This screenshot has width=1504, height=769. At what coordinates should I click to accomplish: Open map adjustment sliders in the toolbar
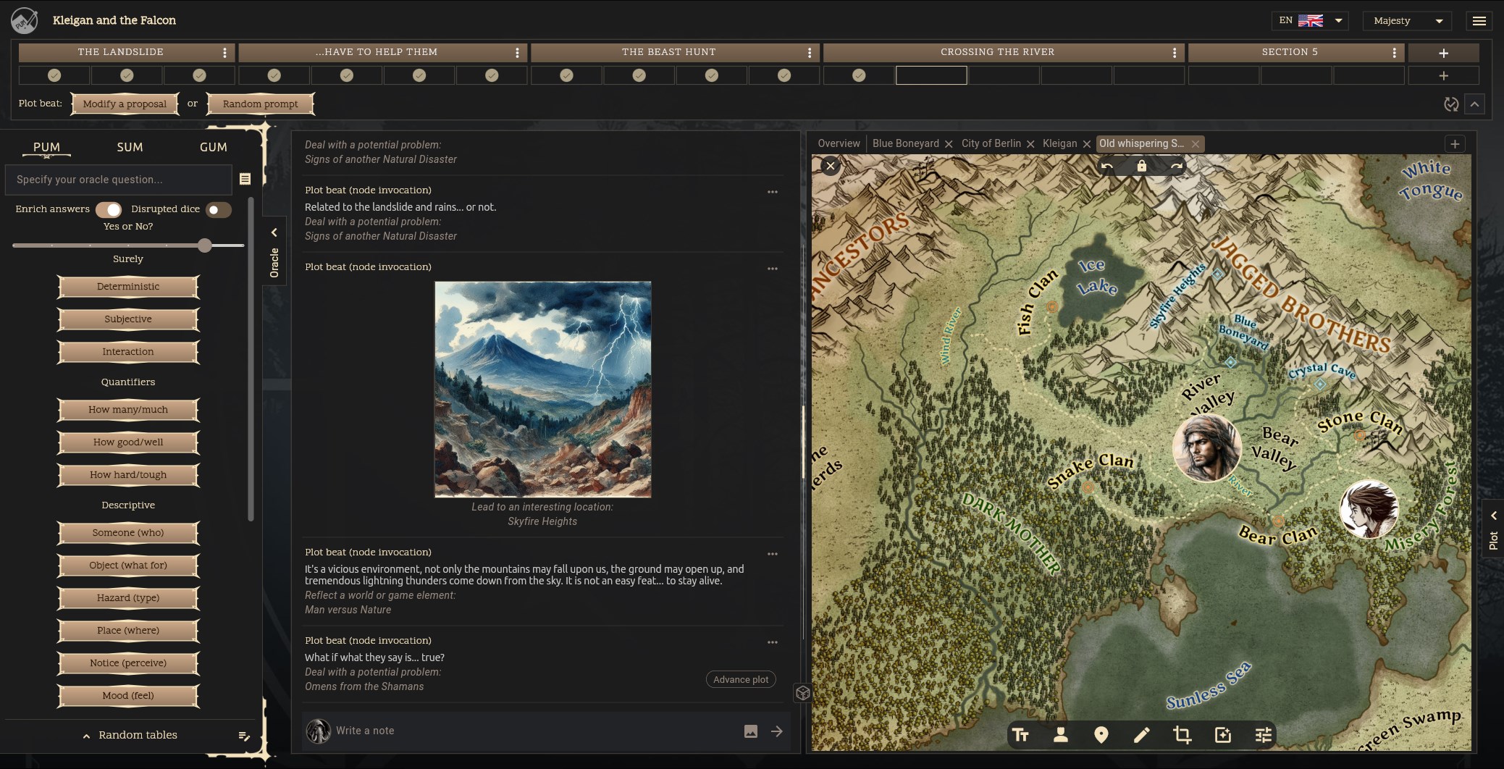pyautogui.click(x=1263, y=735)
